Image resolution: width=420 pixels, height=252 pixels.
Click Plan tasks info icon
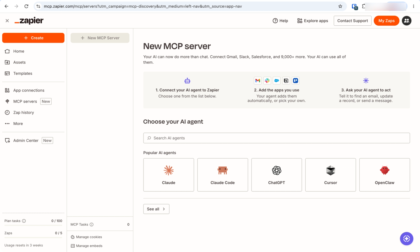click(24, 221)
